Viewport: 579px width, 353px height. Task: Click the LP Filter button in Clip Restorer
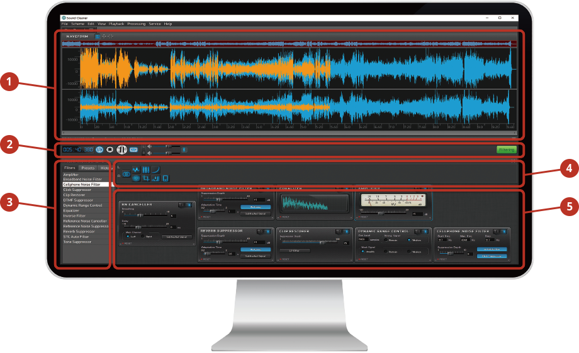tap(295, 251)
